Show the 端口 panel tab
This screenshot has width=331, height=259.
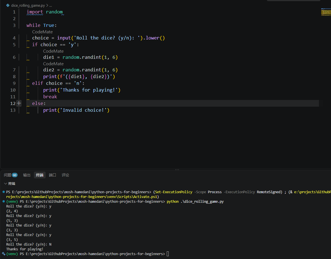click(52, 175)
